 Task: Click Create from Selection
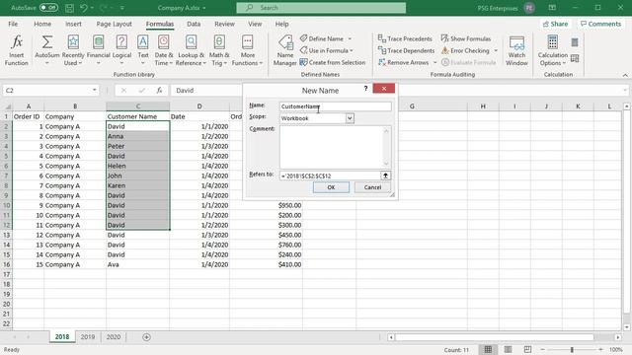point(333,62)
